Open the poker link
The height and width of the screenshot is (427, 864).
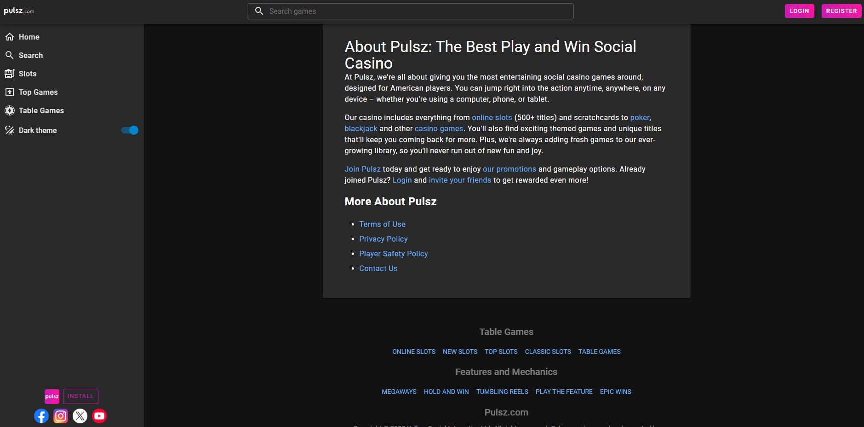pyautogui.click(x=640, y=117)
